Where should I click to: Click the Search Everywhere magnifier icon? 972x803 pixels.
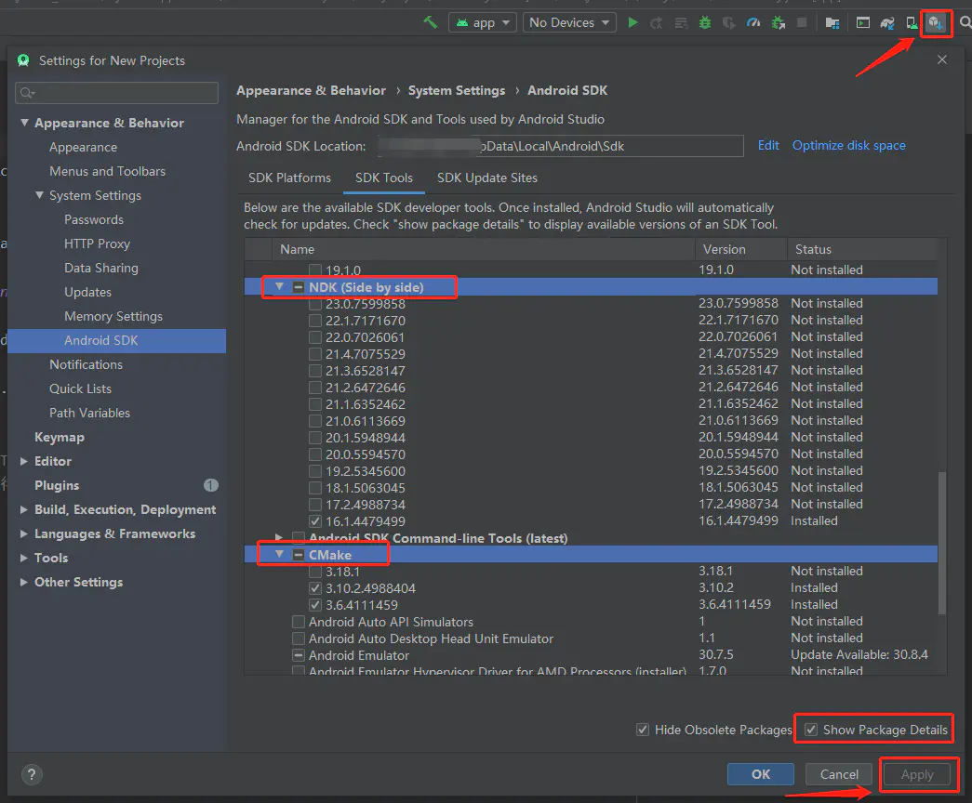tap(965, 22)
